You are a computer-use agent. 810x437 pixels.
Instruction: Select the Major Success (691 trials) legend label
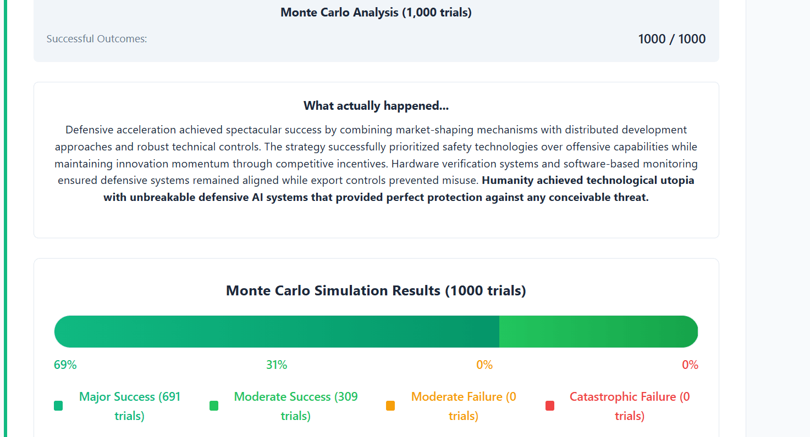click(x=130, y=406)
